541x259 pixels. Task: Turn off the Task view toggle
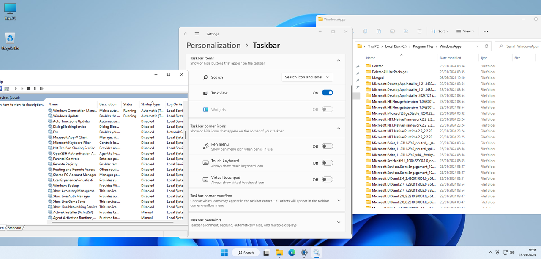[327, 93]
